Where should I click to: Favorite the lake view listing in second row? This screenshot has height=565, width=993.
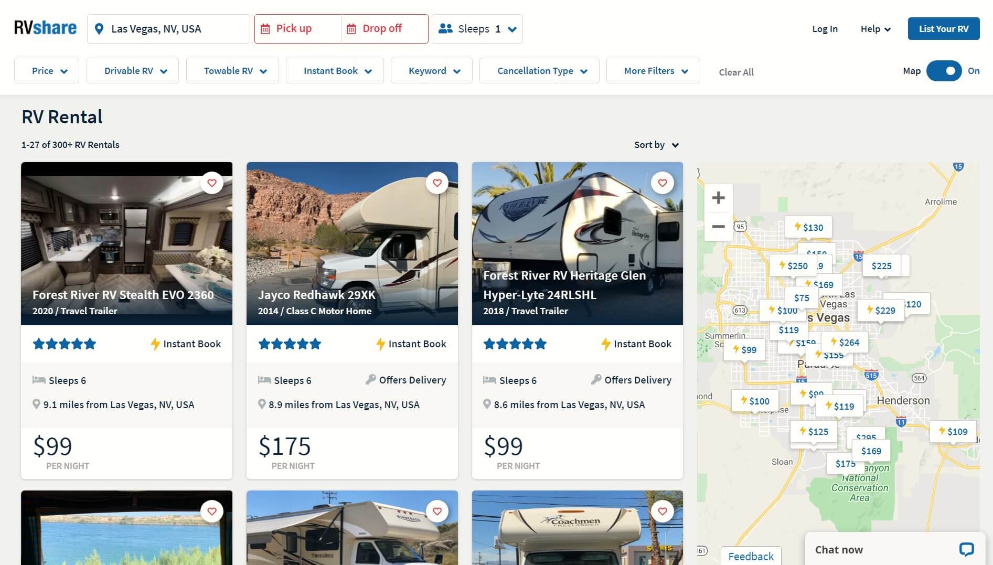212,511
